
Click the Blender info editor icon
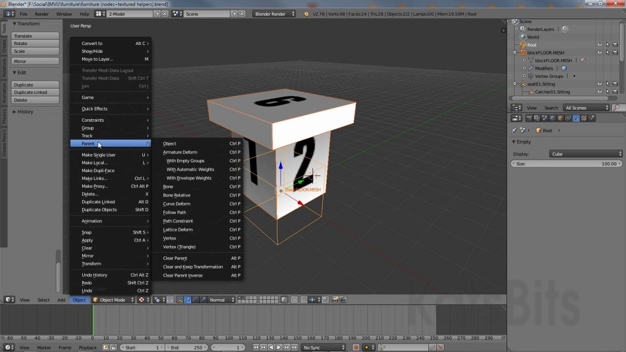[x=10, y=14]
